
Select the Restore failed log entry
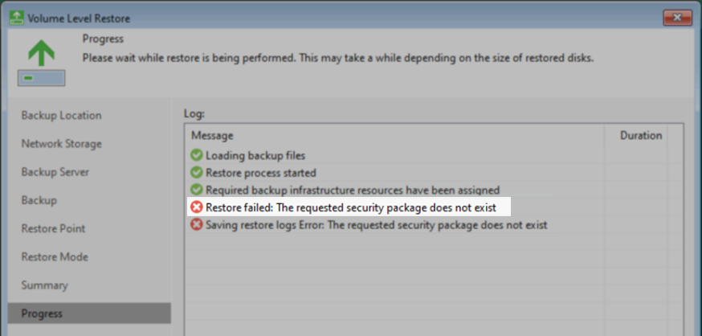(349, 207)
